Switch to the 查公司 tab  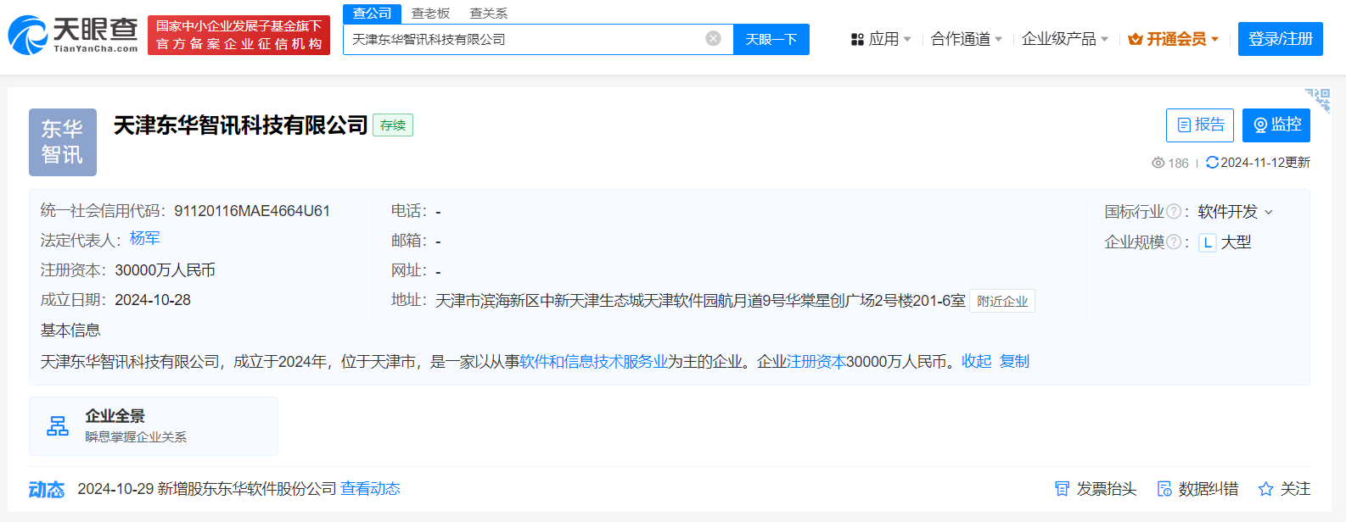click(372, 14)
